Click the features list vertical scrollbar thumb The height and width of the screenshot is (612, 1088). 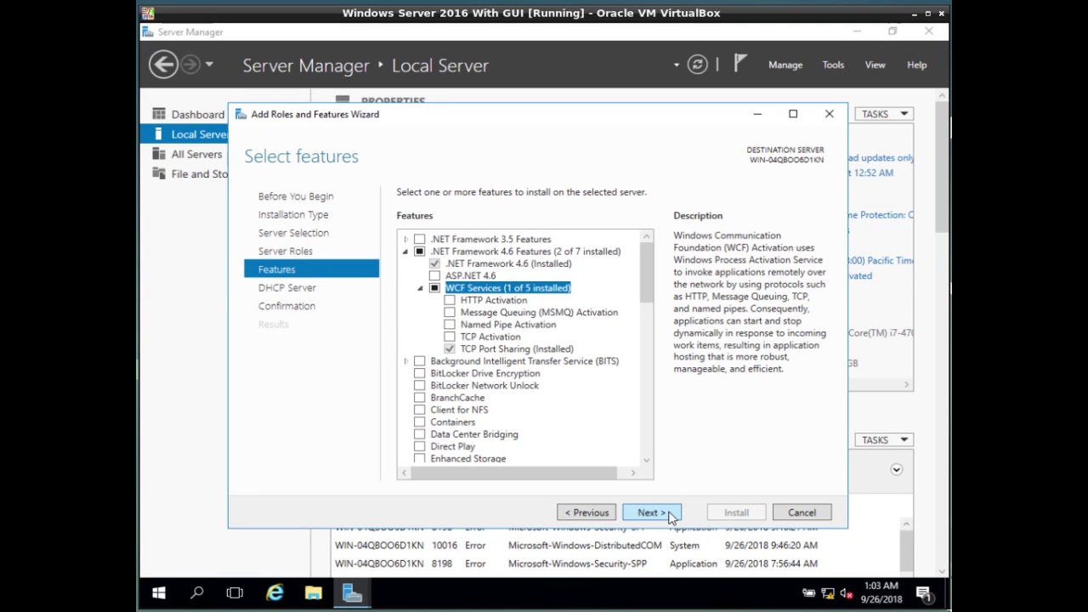tap(647, 272)
